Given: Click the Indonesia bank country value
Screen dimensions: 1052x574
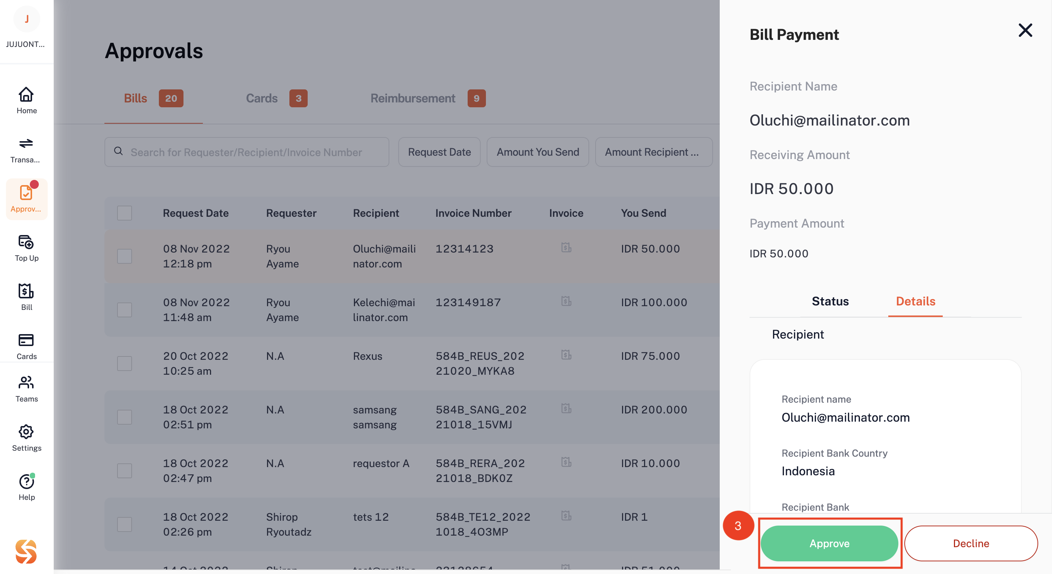Looking at the screenshot, I should tap(808, 471).
